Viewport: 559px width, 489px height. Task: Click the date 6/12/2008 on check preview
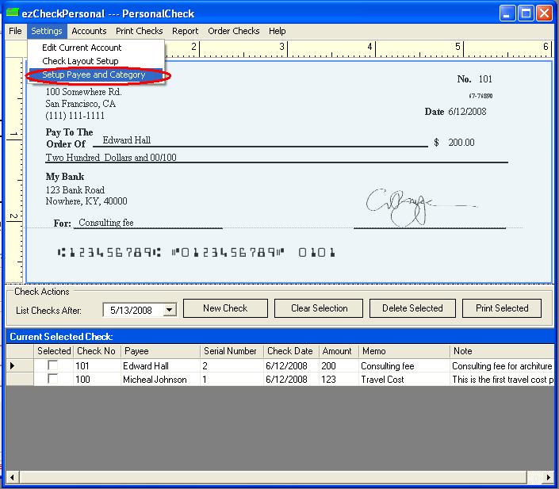[467, 112]
